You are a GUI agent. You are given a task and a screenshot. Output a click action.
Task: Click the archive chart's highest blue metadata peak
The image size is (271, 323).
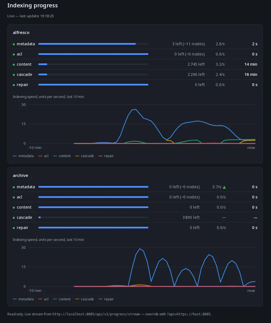140,249
